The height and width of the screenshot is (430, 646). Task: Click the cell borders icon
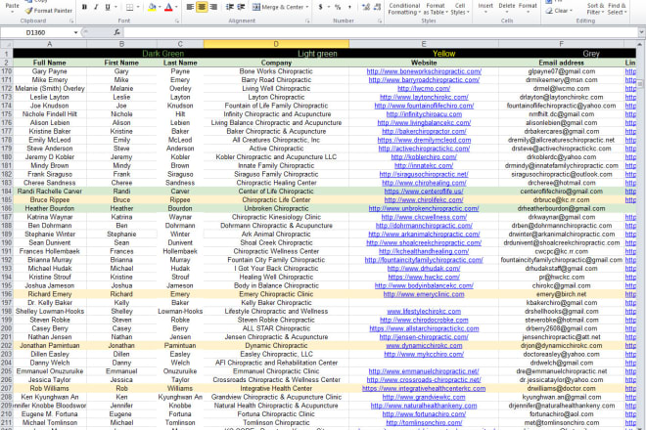pos(129,7)
